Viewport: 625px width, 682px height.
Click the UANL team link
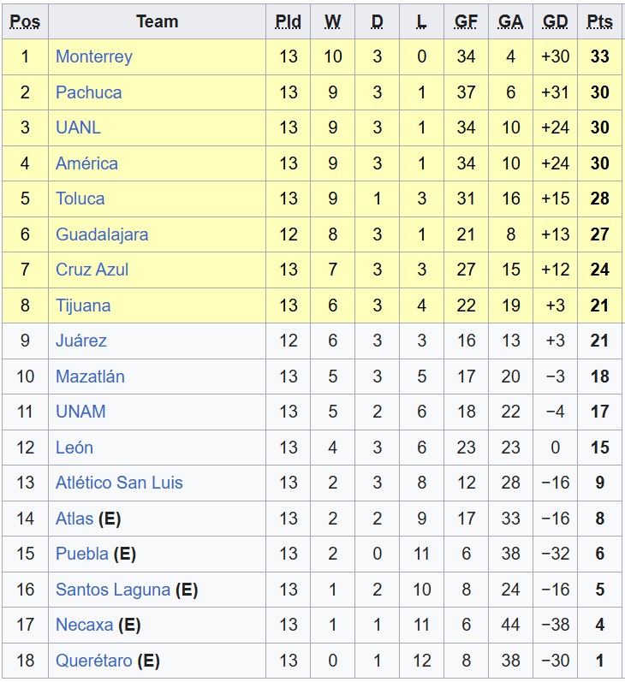[x=79, y=128]
